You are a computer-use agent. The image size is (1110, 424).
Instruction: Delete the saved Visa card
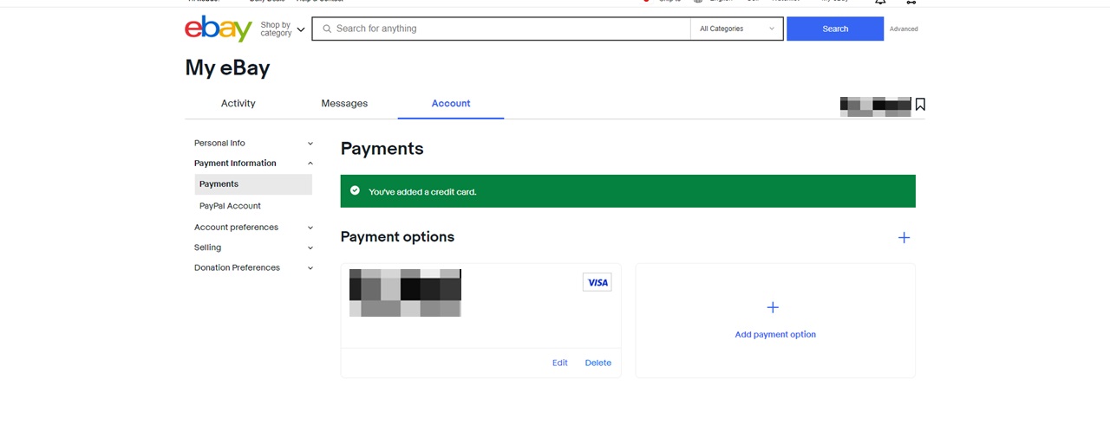(598, 363)
